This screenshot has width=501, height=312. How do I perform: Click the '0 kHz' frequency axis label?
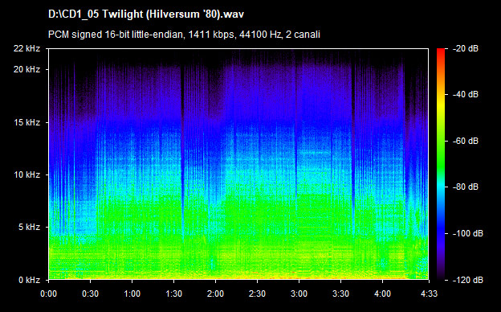click(x=29, y=280)
